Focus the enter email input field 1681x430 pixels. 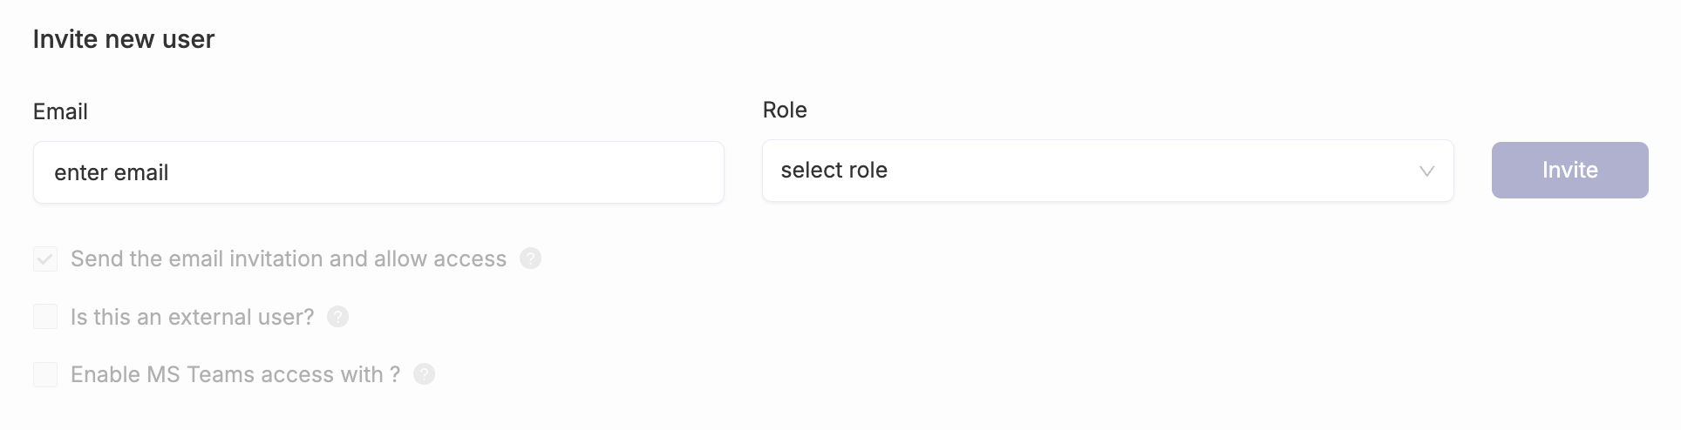pos(378,172)
